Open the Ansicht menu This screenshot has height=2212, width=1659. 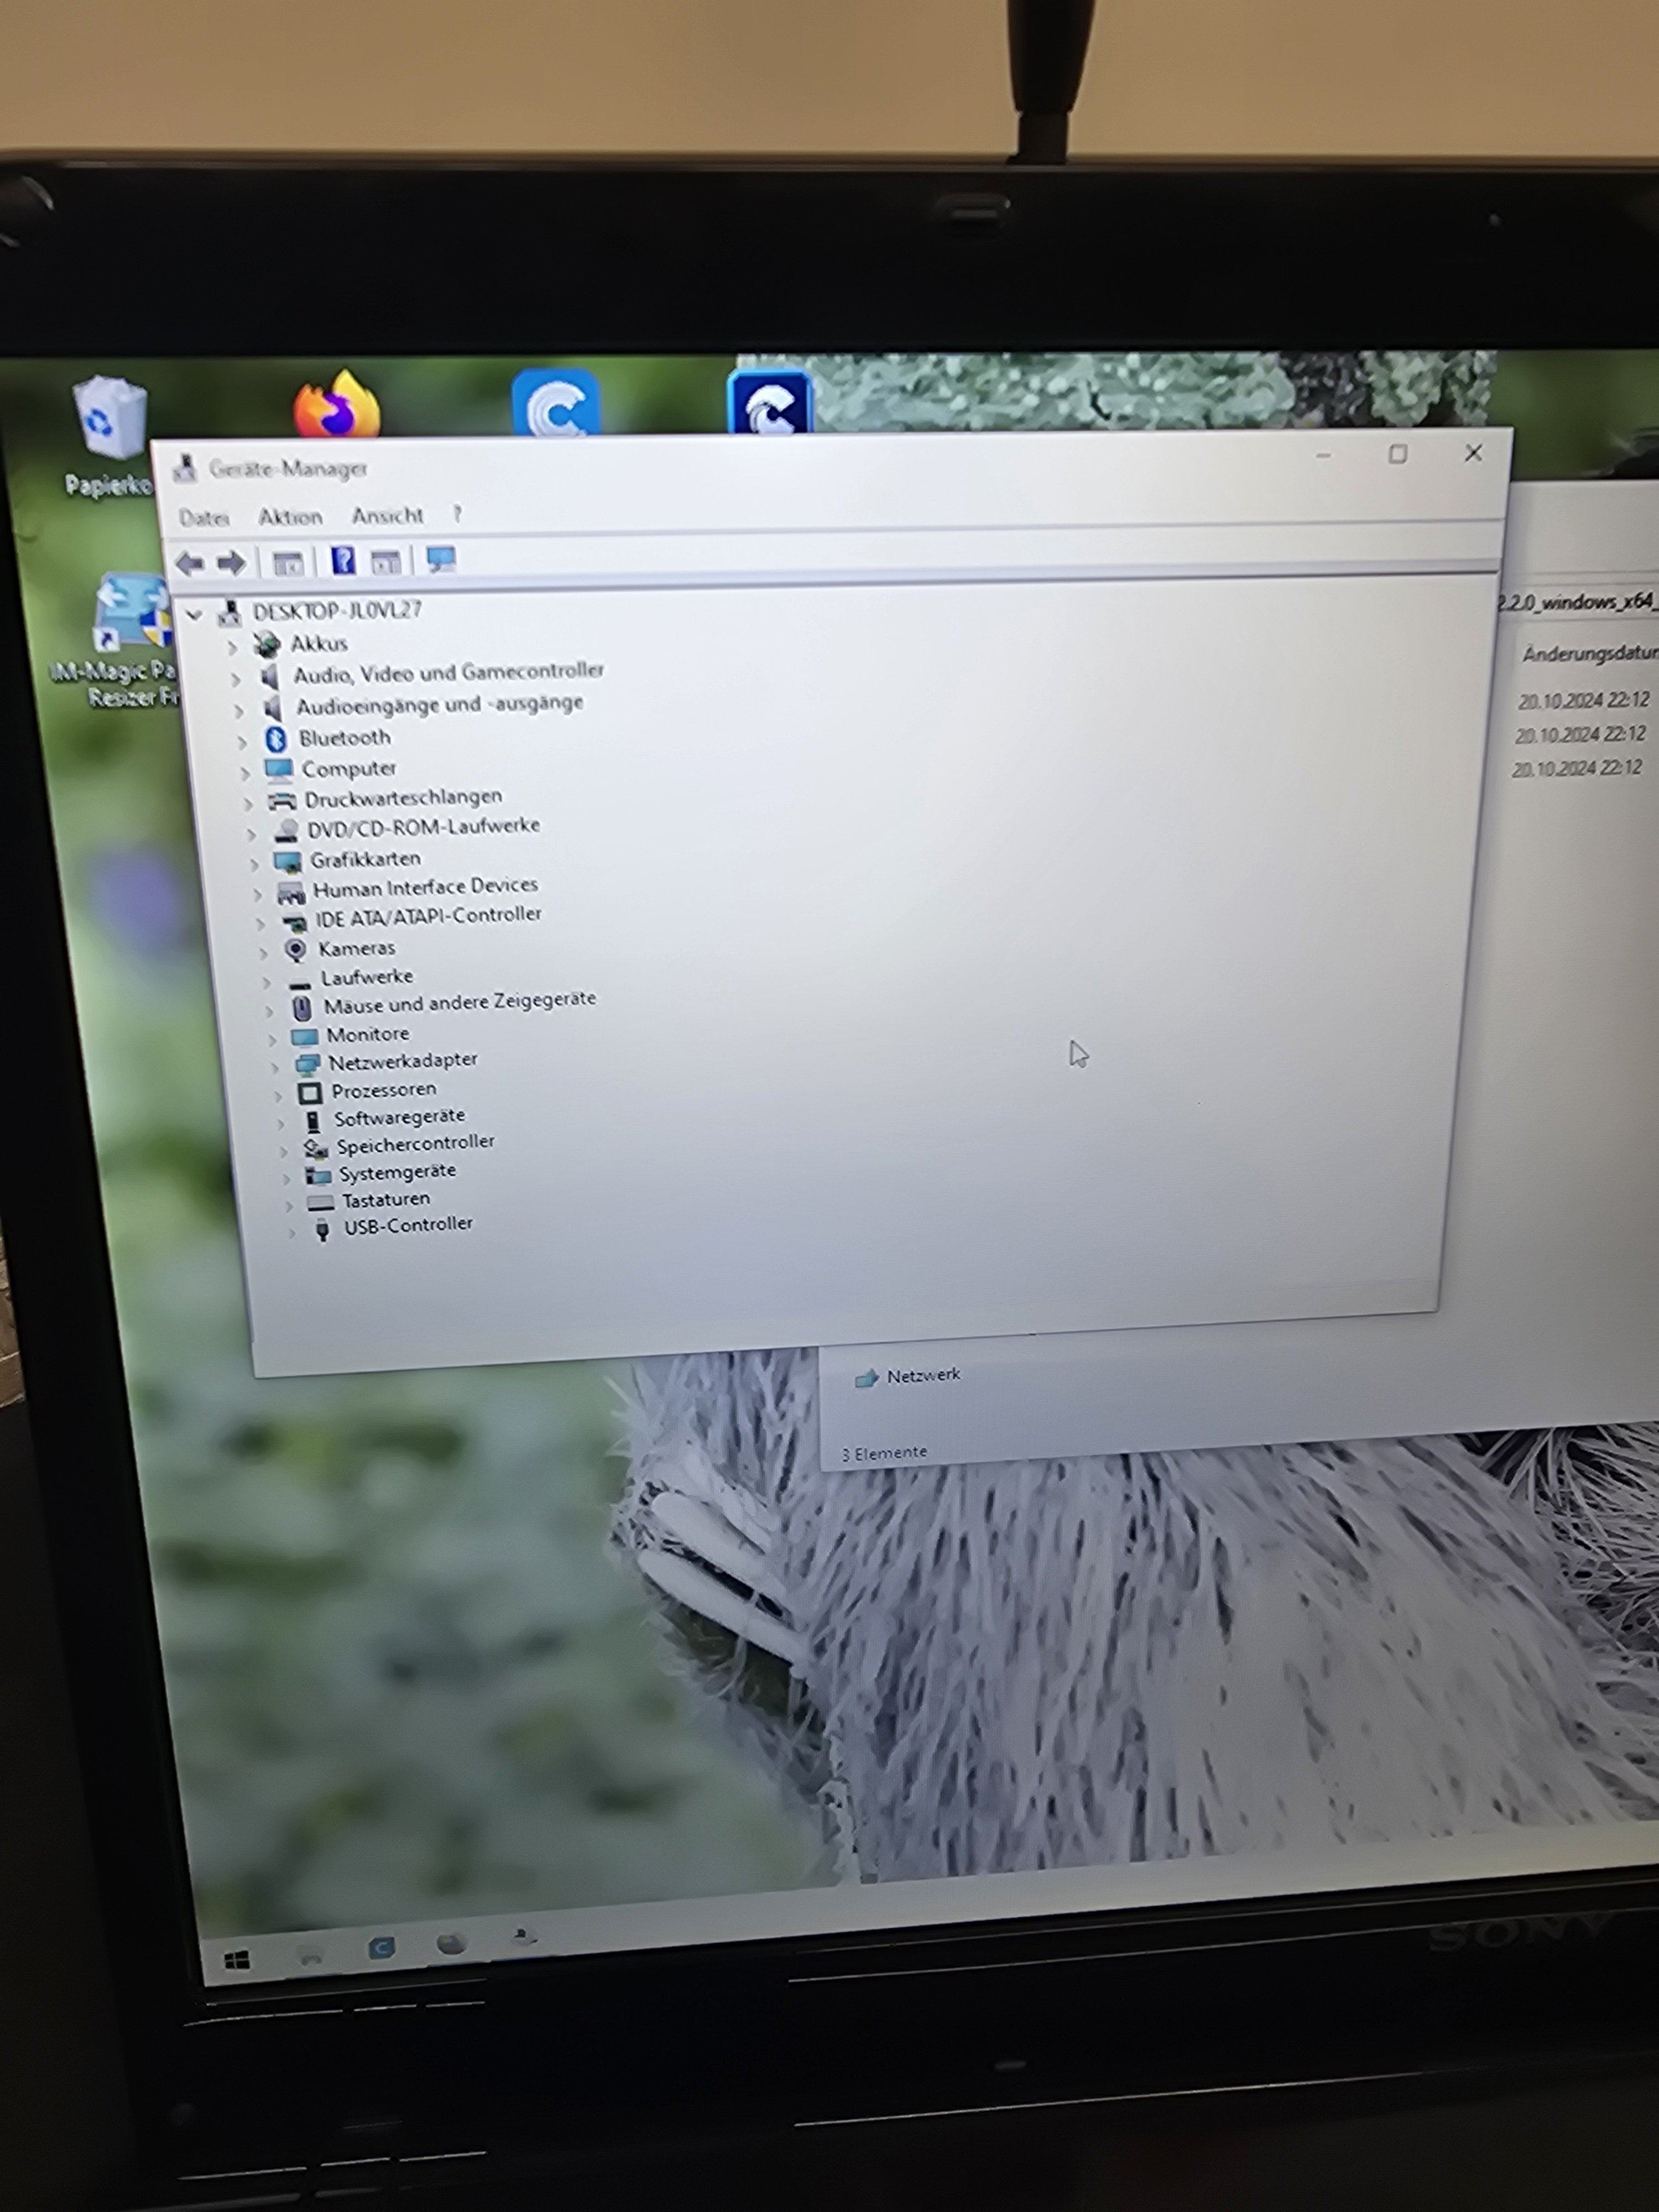point(387,516)
